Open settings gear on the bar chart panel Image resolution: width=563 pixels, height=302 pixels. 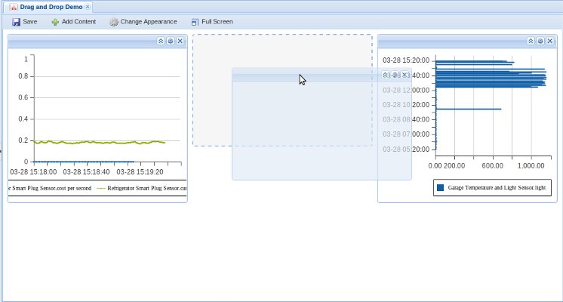tap(540, 41)
